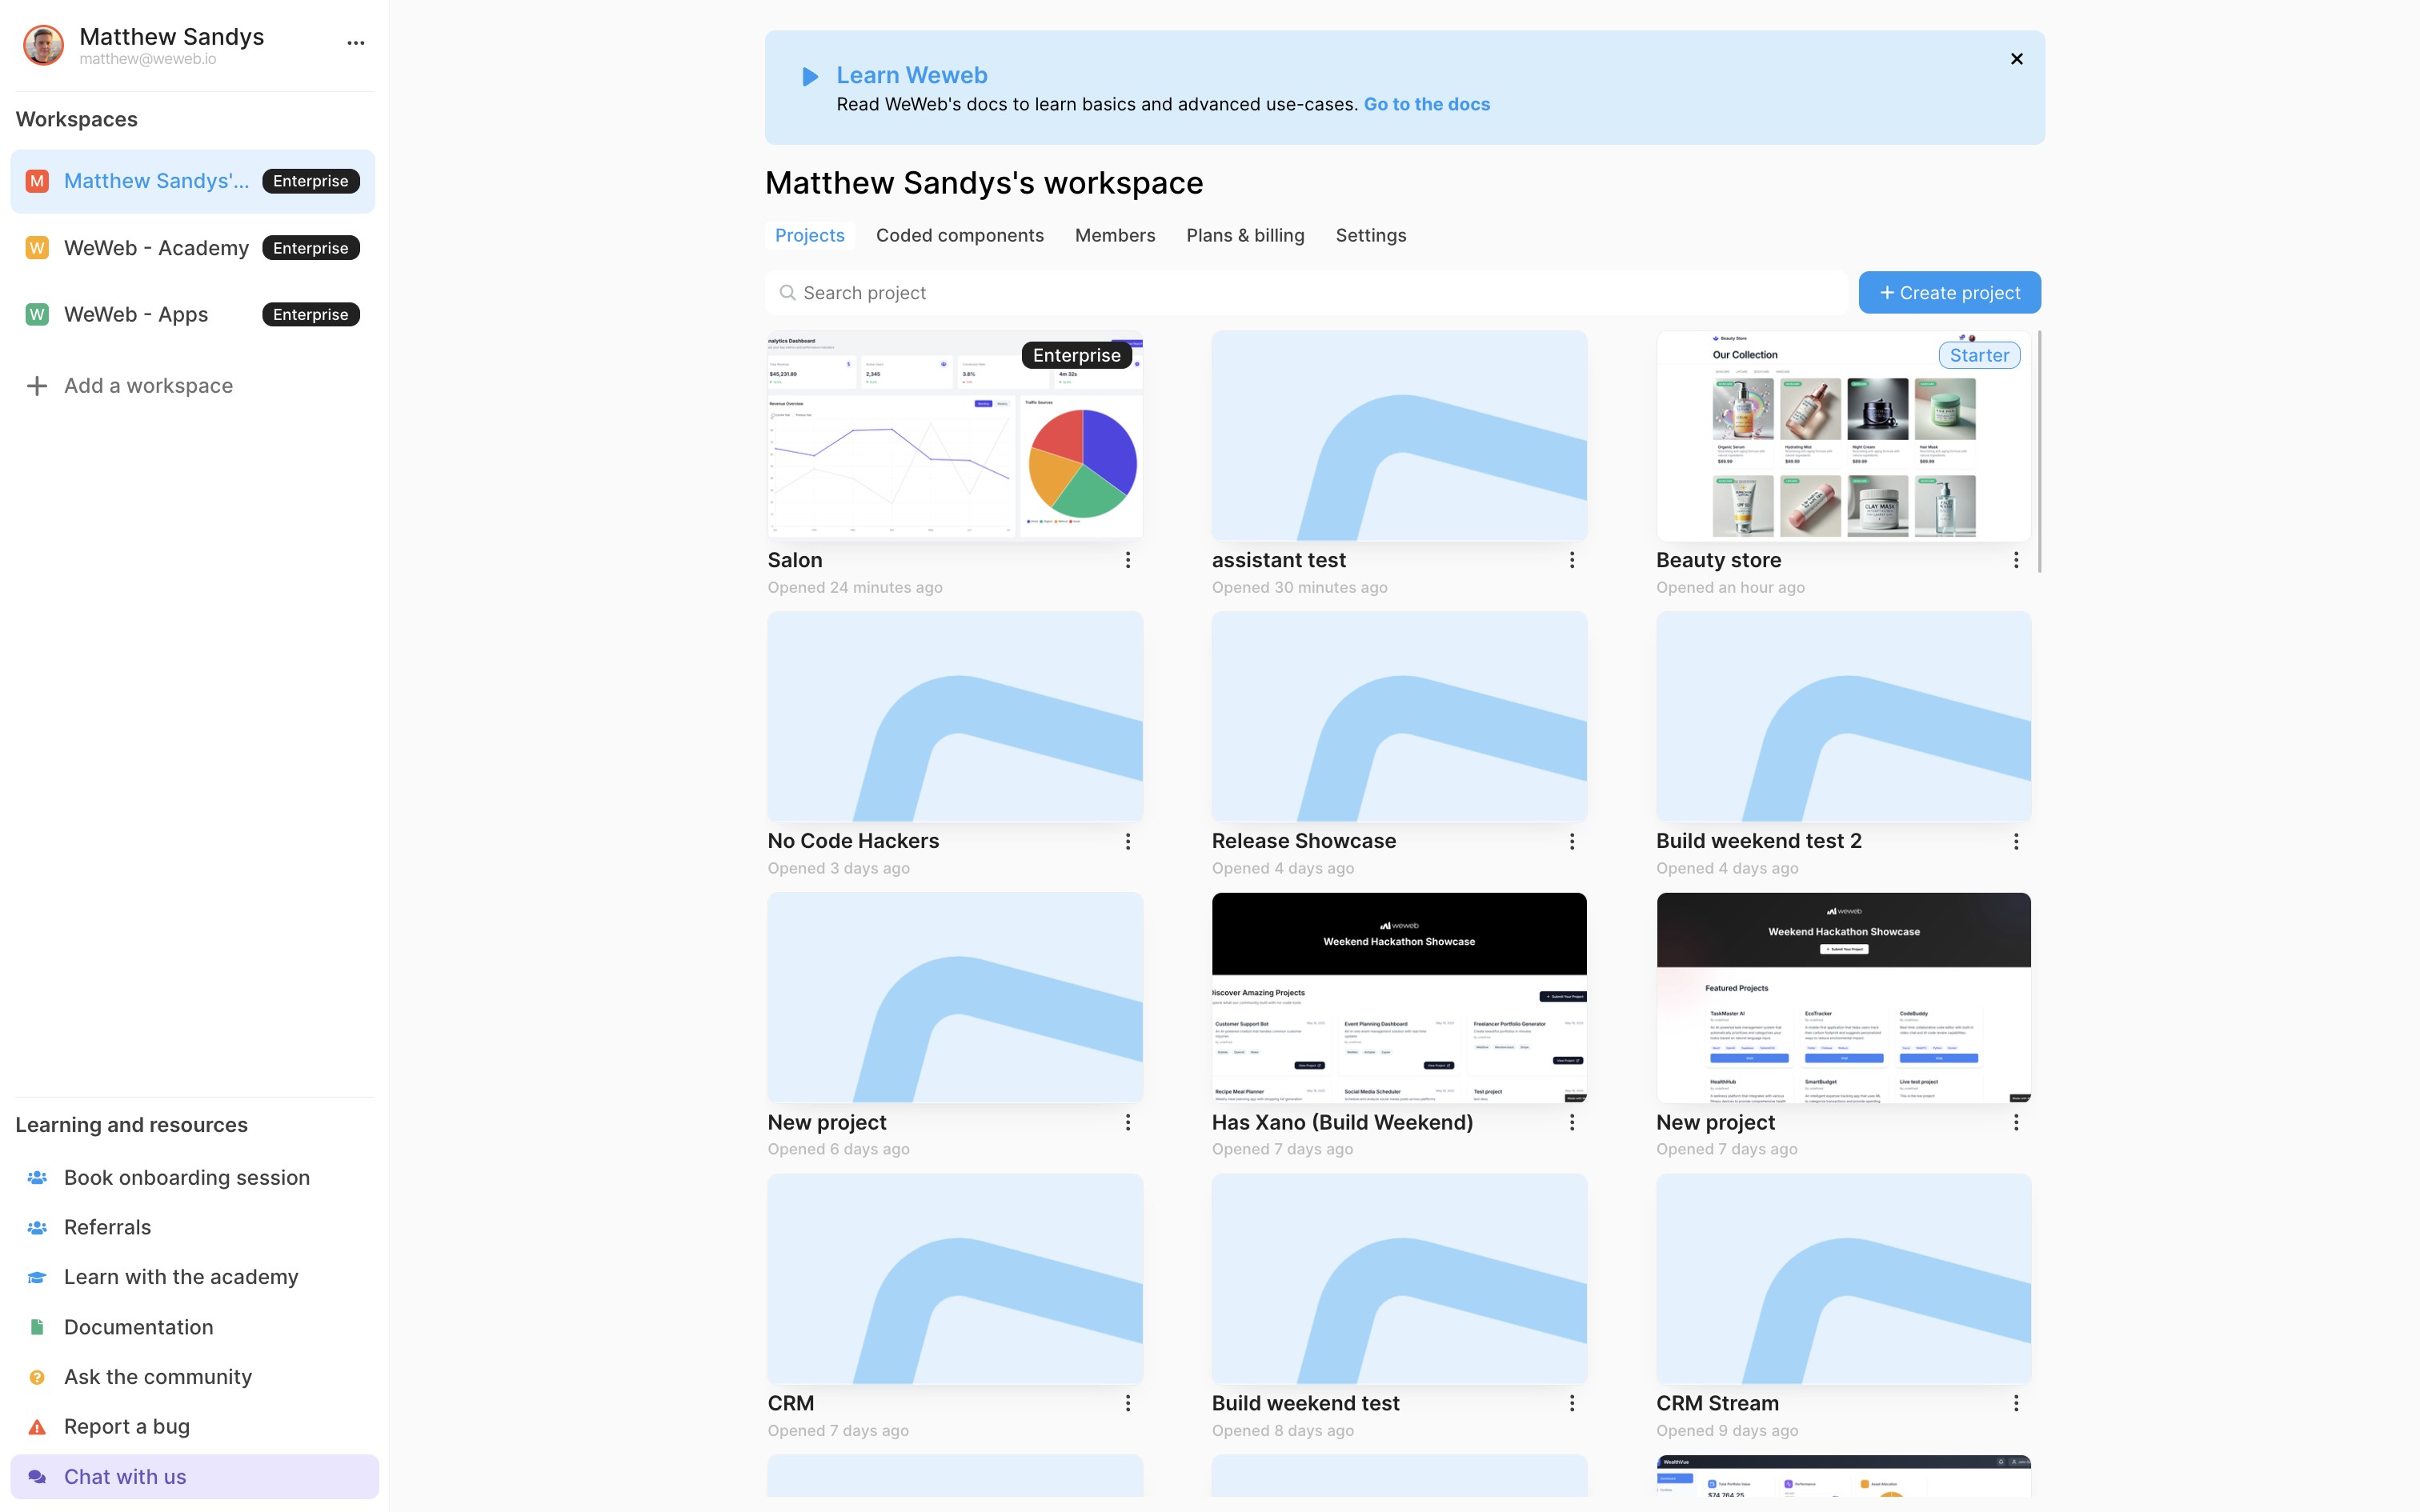Click the green W Apps workspace icon

pos(37,314)
